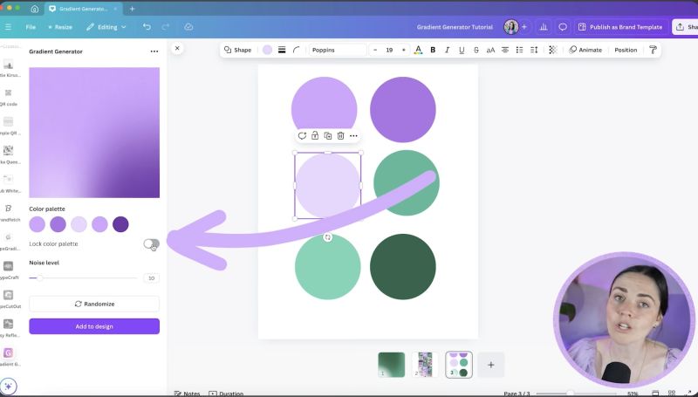
Task: Add a collaborator with plus icon
Action: pos(524,27)
